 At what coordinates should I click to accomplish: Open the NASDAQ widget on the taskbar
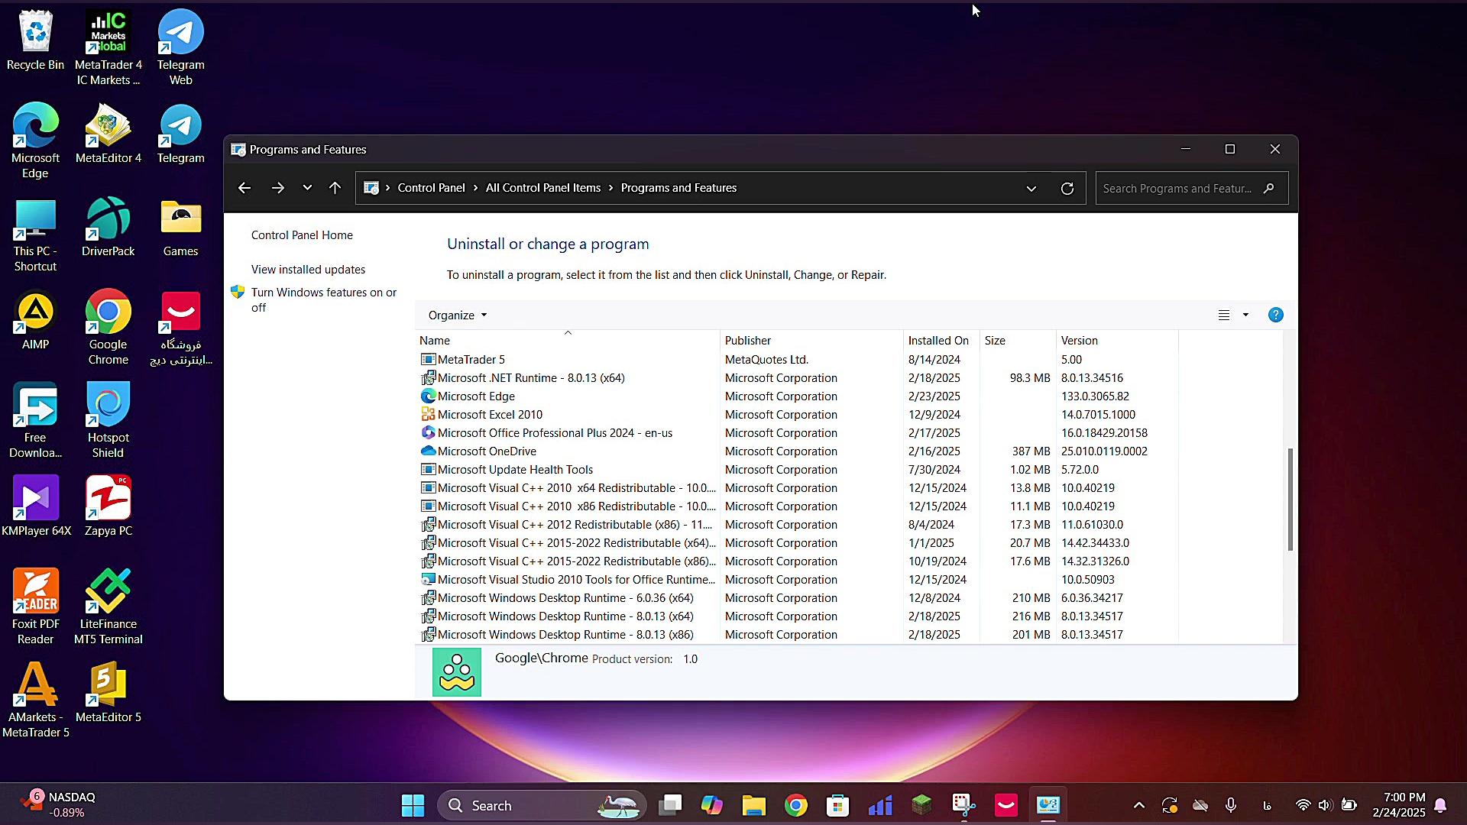click(58, 804)
